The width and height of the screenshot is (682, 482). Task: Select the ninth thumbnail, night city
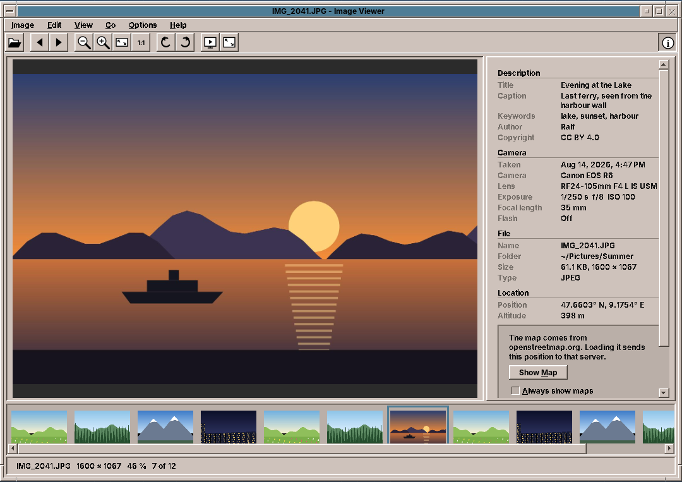click(x=544, y=427)
